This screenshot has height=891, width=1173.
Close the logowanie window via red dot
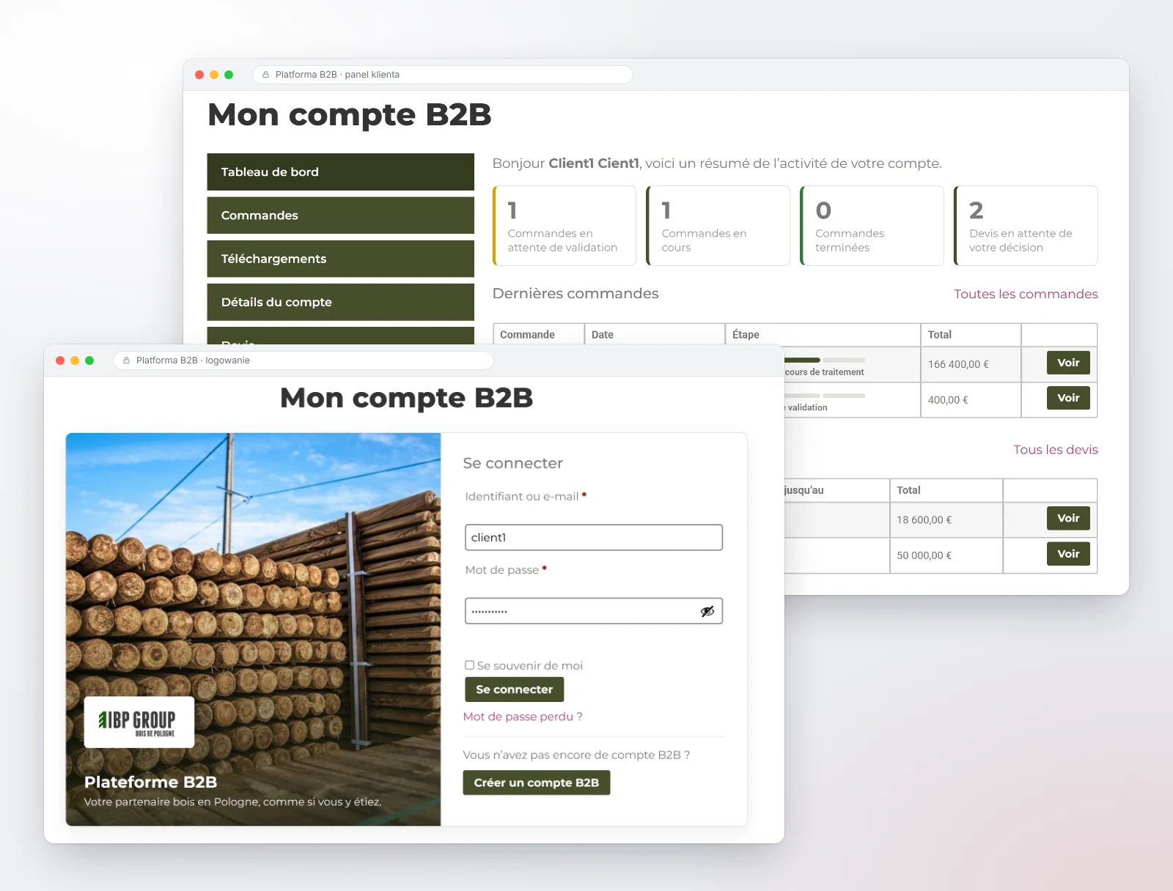(x=60, y=361)
